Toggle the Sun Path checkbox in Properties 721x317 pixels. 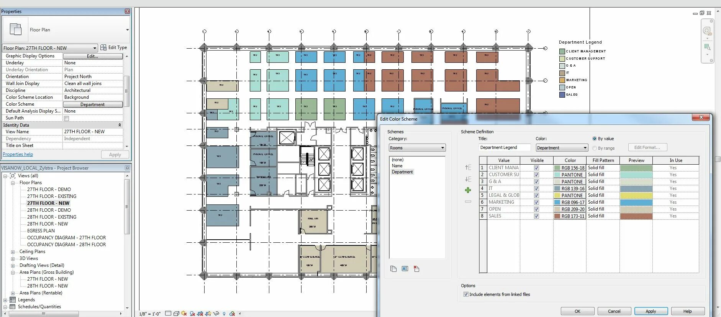click(67, 118)
